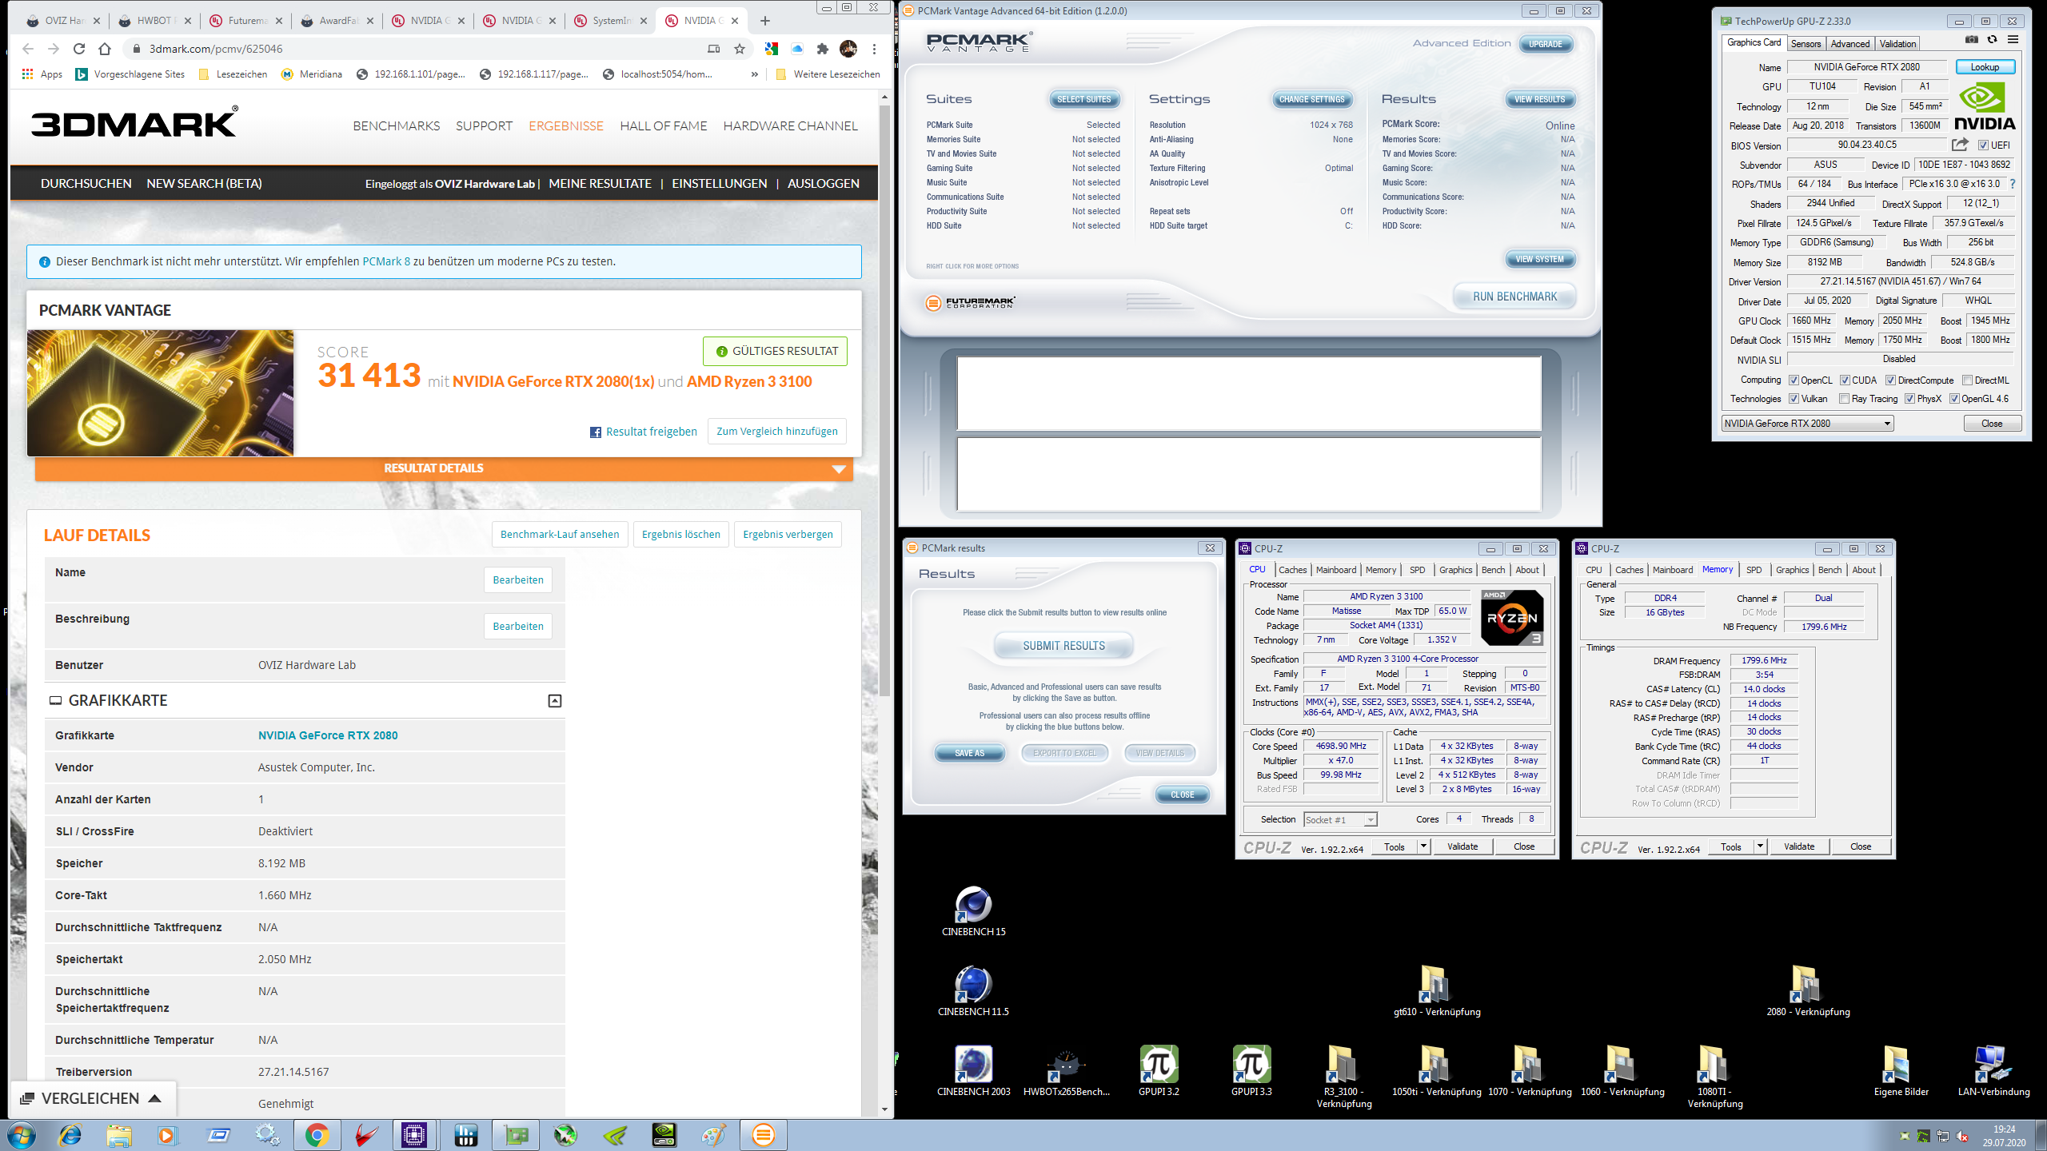This screenshot has width=2047, height=1151.
Task: Go to Chrome home page icon
Action: pos(105,49)
